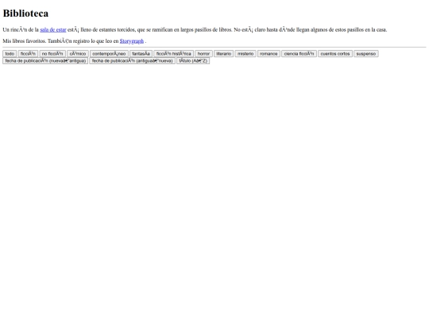Pick the 'romance' filter button

[x=269, y=54]
